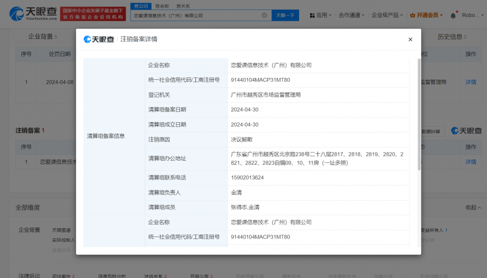
Task: Click the 清算组负责人 value 金清
Action: 236,193
